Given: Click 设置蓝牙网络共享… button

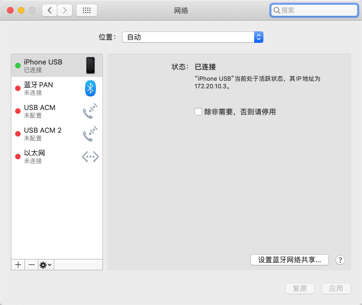Looking at the screenshot, I should (289, 260).
